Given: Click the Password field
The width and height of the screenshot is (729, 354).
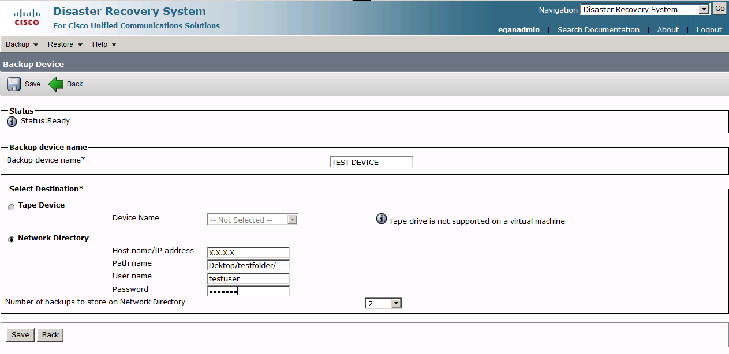Looking at the screenshot, I should pos(248,291).
